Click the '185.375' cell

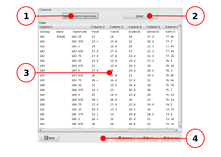pyautogui.click(x=78, y=114)
